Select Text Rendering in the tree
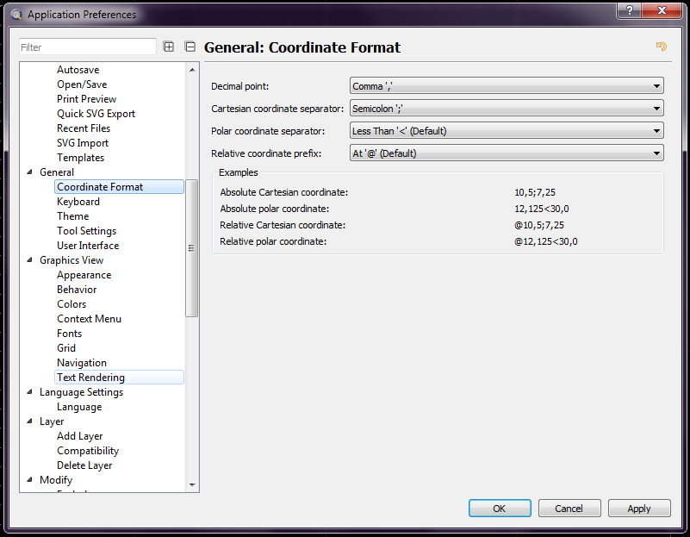 (90, 378)
